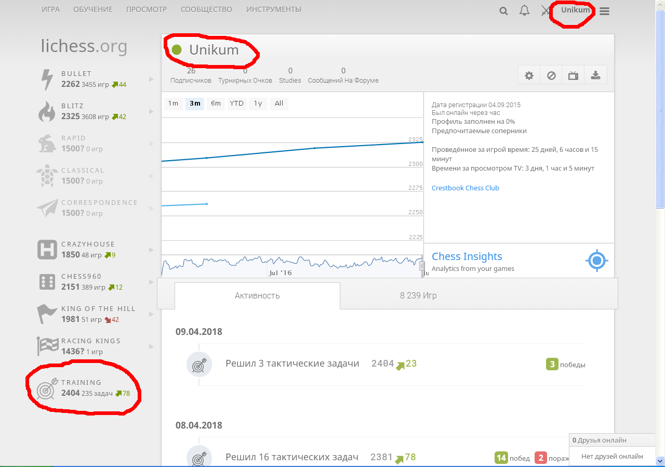Select the YTD chart range
Screen dimensions: 665x467
237,103
